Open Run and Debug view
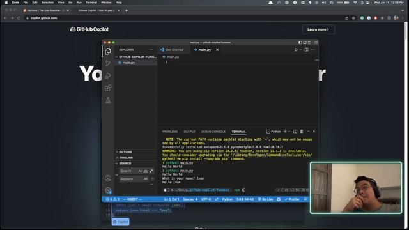Viewport: 409px width, 230px height. 108,75
